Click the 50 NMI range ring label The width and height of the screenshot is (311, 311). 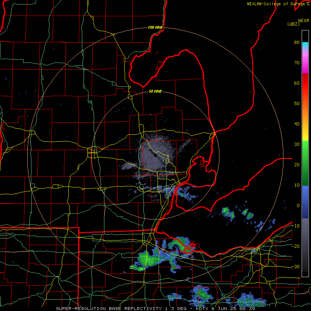click(155, 91)
